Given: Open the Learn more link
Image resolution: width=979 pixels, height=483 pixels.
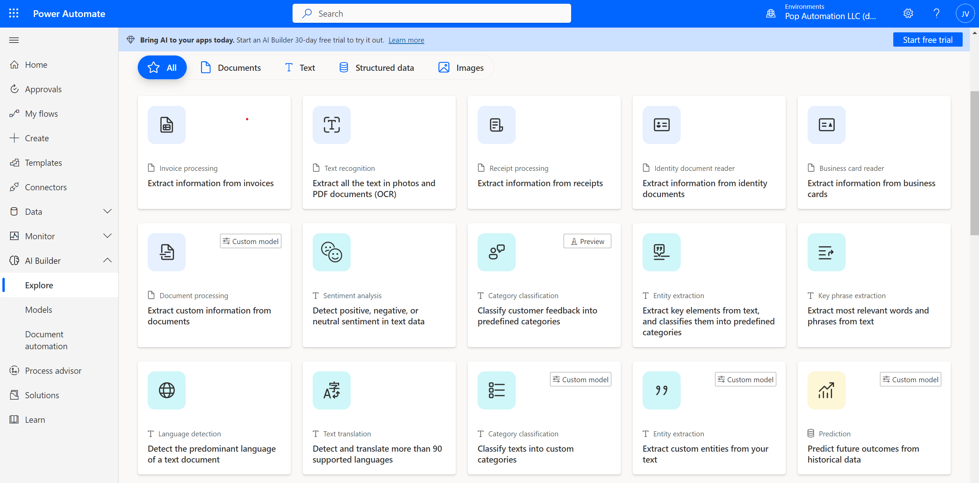Looking at the screenshot, I should point(406,40).
